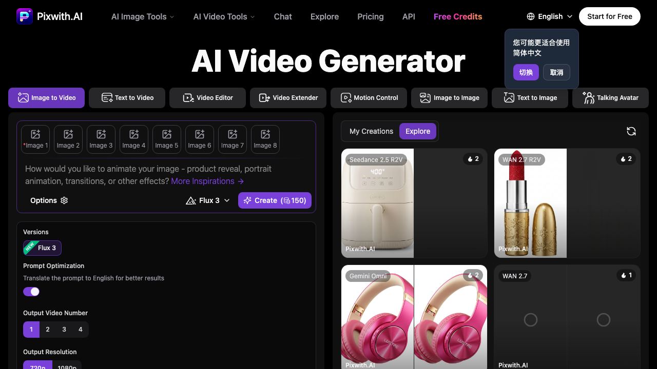Click the globe language icon
This screenshot has height=369, width=657.
point(531,16)
